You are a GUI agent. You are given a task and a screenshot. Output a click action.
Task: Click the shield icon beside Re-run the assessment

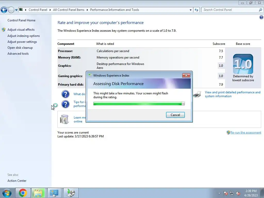click(228, 133)
